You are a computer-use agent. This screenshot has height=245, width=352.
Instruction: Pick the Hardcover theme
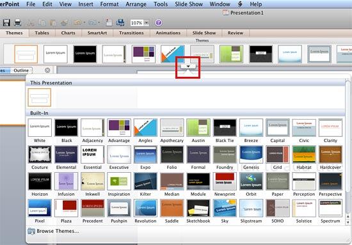click(x=330, y=154)
